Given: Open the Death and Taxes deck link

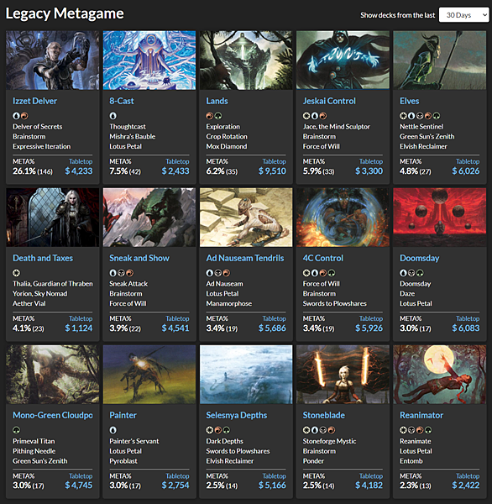Looking at the screenshot, I should 43,258.
